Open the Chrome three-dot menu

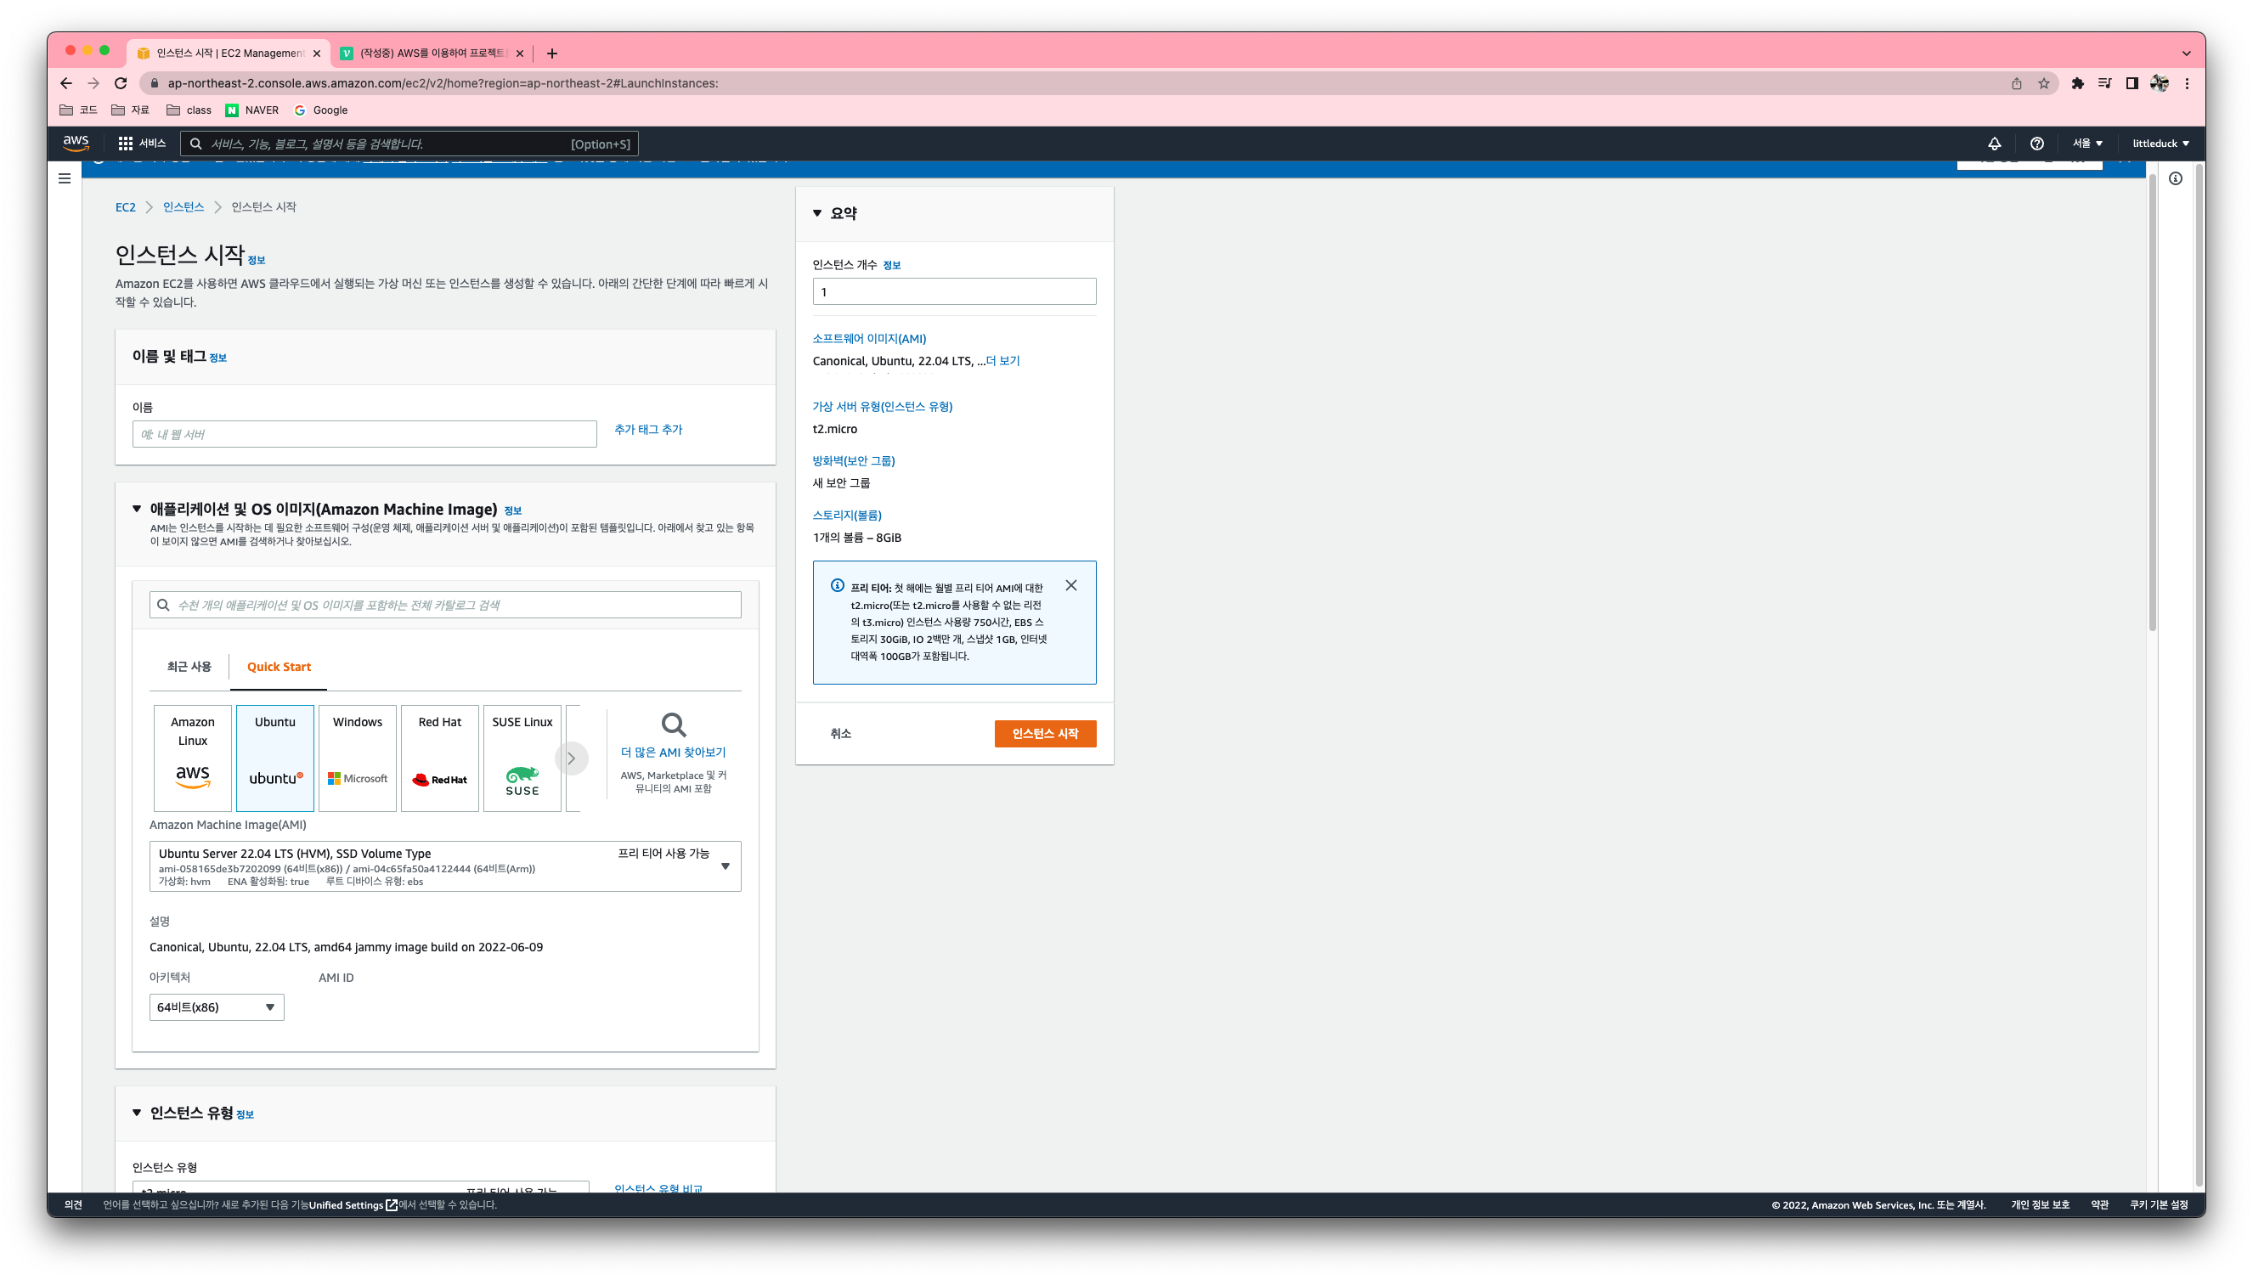[2187, 83]
